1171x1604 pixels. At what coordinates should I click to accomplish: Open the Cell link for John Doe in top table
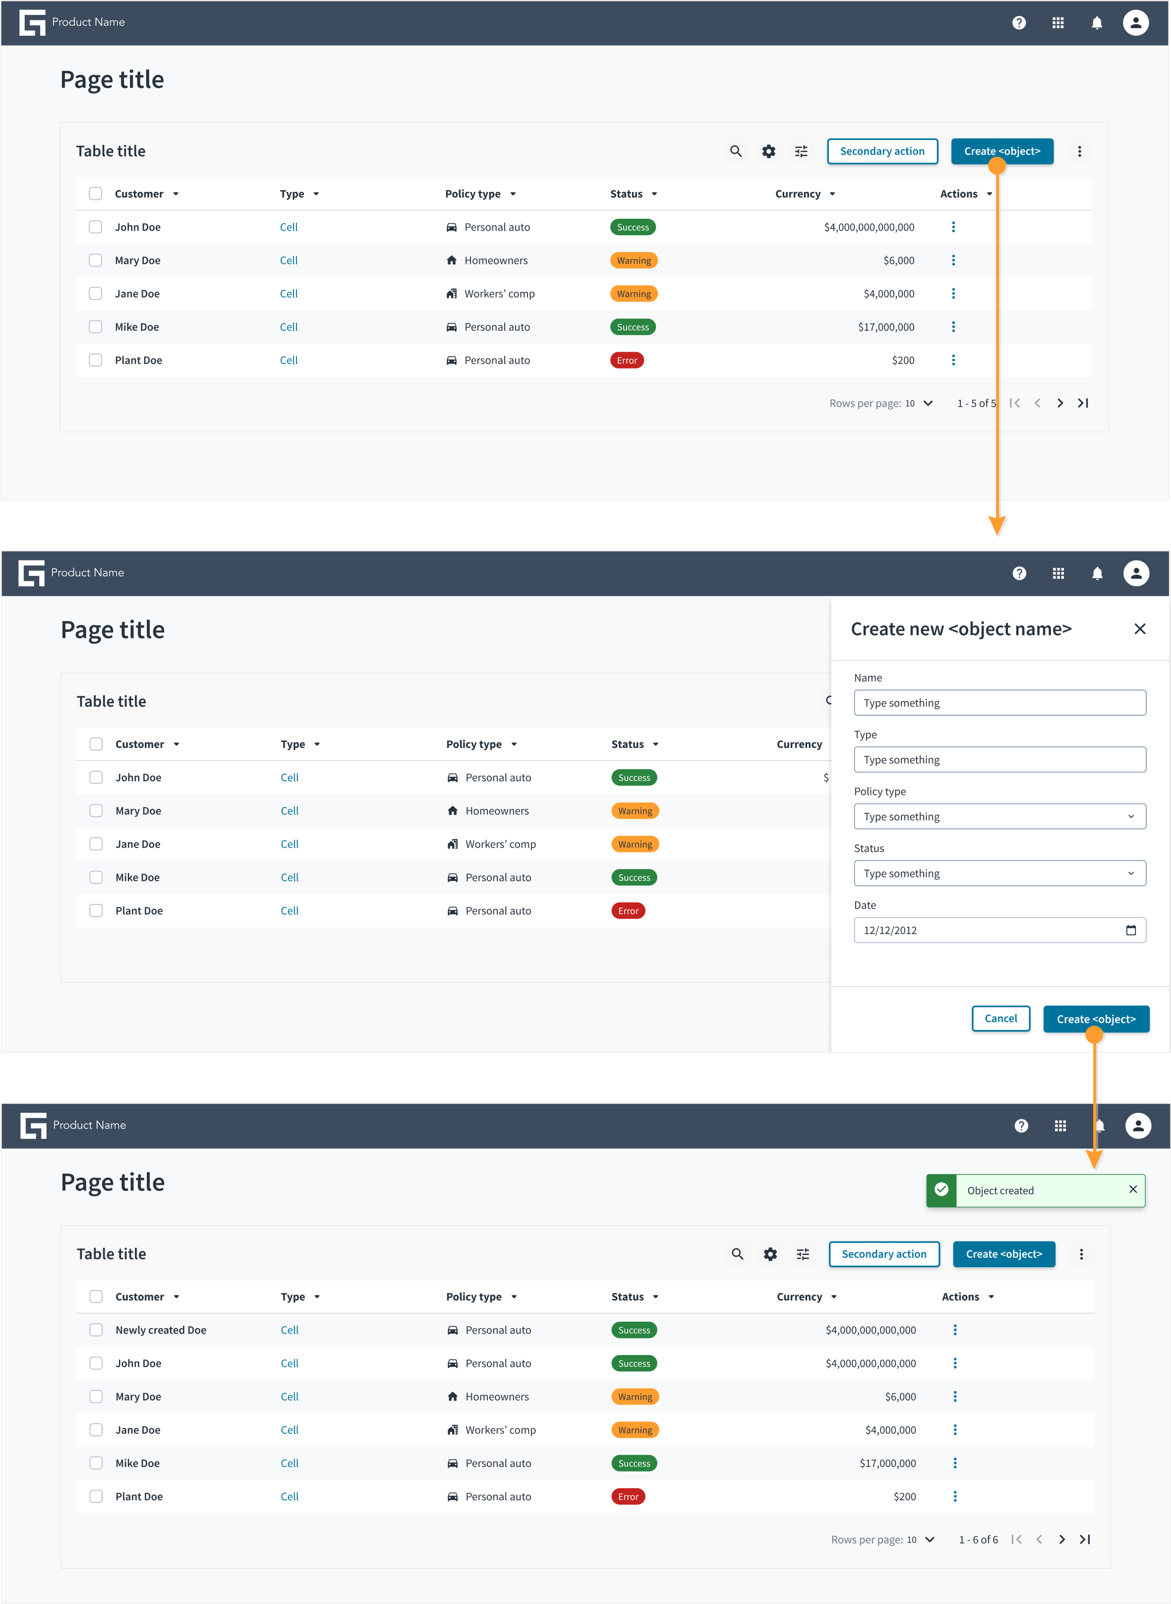(x=289, y=227)
